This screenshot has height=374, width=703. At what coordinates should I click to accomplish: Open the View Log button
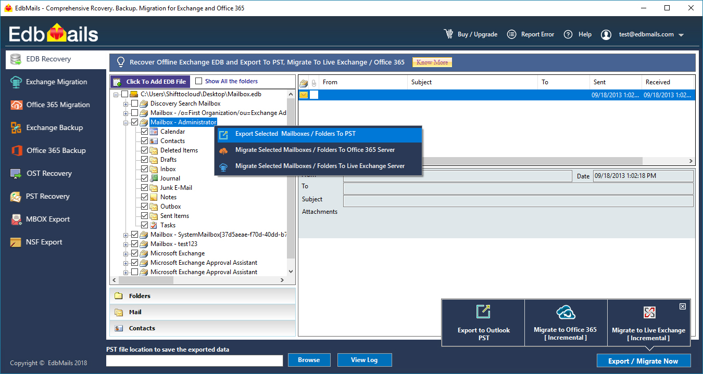365,359
